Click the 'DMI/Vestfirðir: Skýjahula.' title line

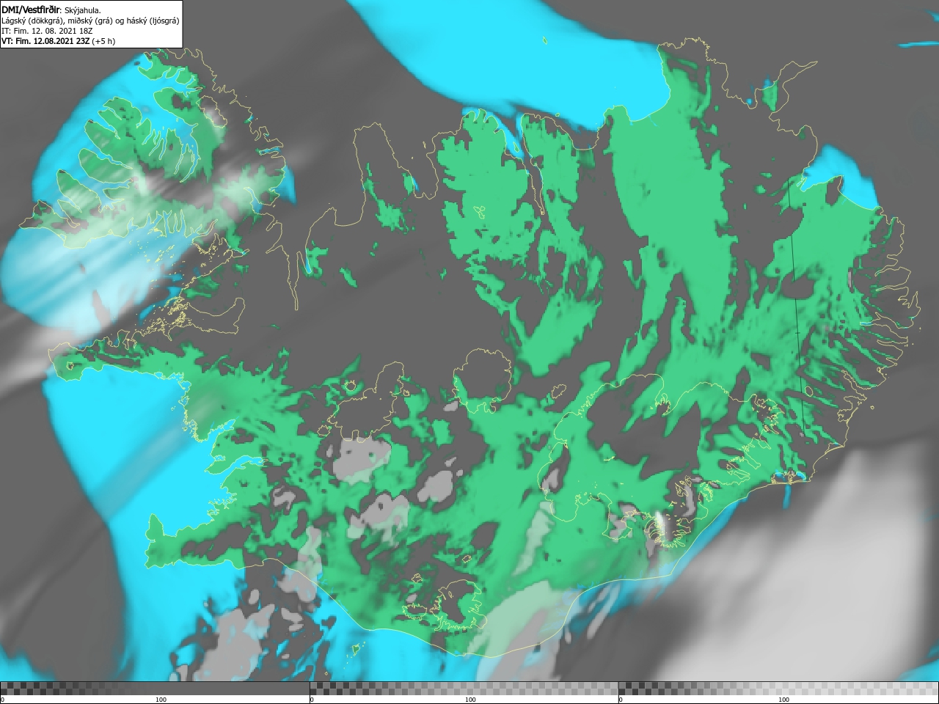[51, 10]
